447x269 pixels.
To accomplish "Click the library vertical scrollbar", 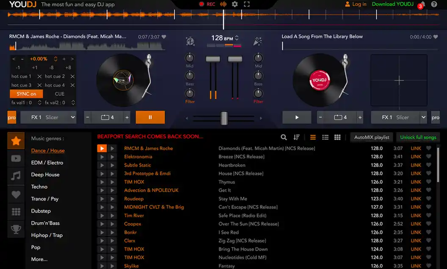I will click(x=438, y=165).
